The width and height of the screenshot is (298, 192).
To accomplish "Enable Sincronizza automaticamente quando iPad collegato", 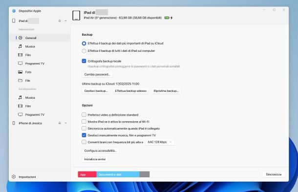I will pyautogui.click(x=84, y=128).
